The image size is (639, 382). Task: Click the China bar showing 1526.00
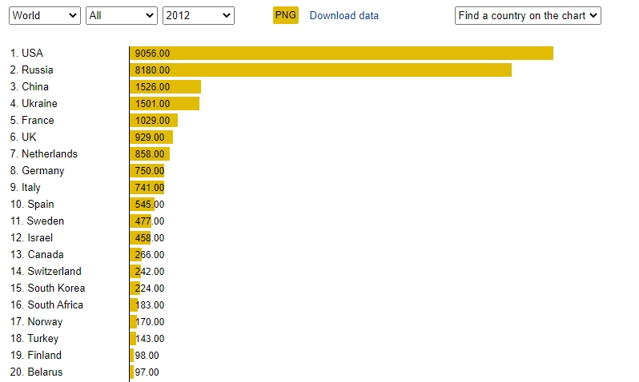166,86
